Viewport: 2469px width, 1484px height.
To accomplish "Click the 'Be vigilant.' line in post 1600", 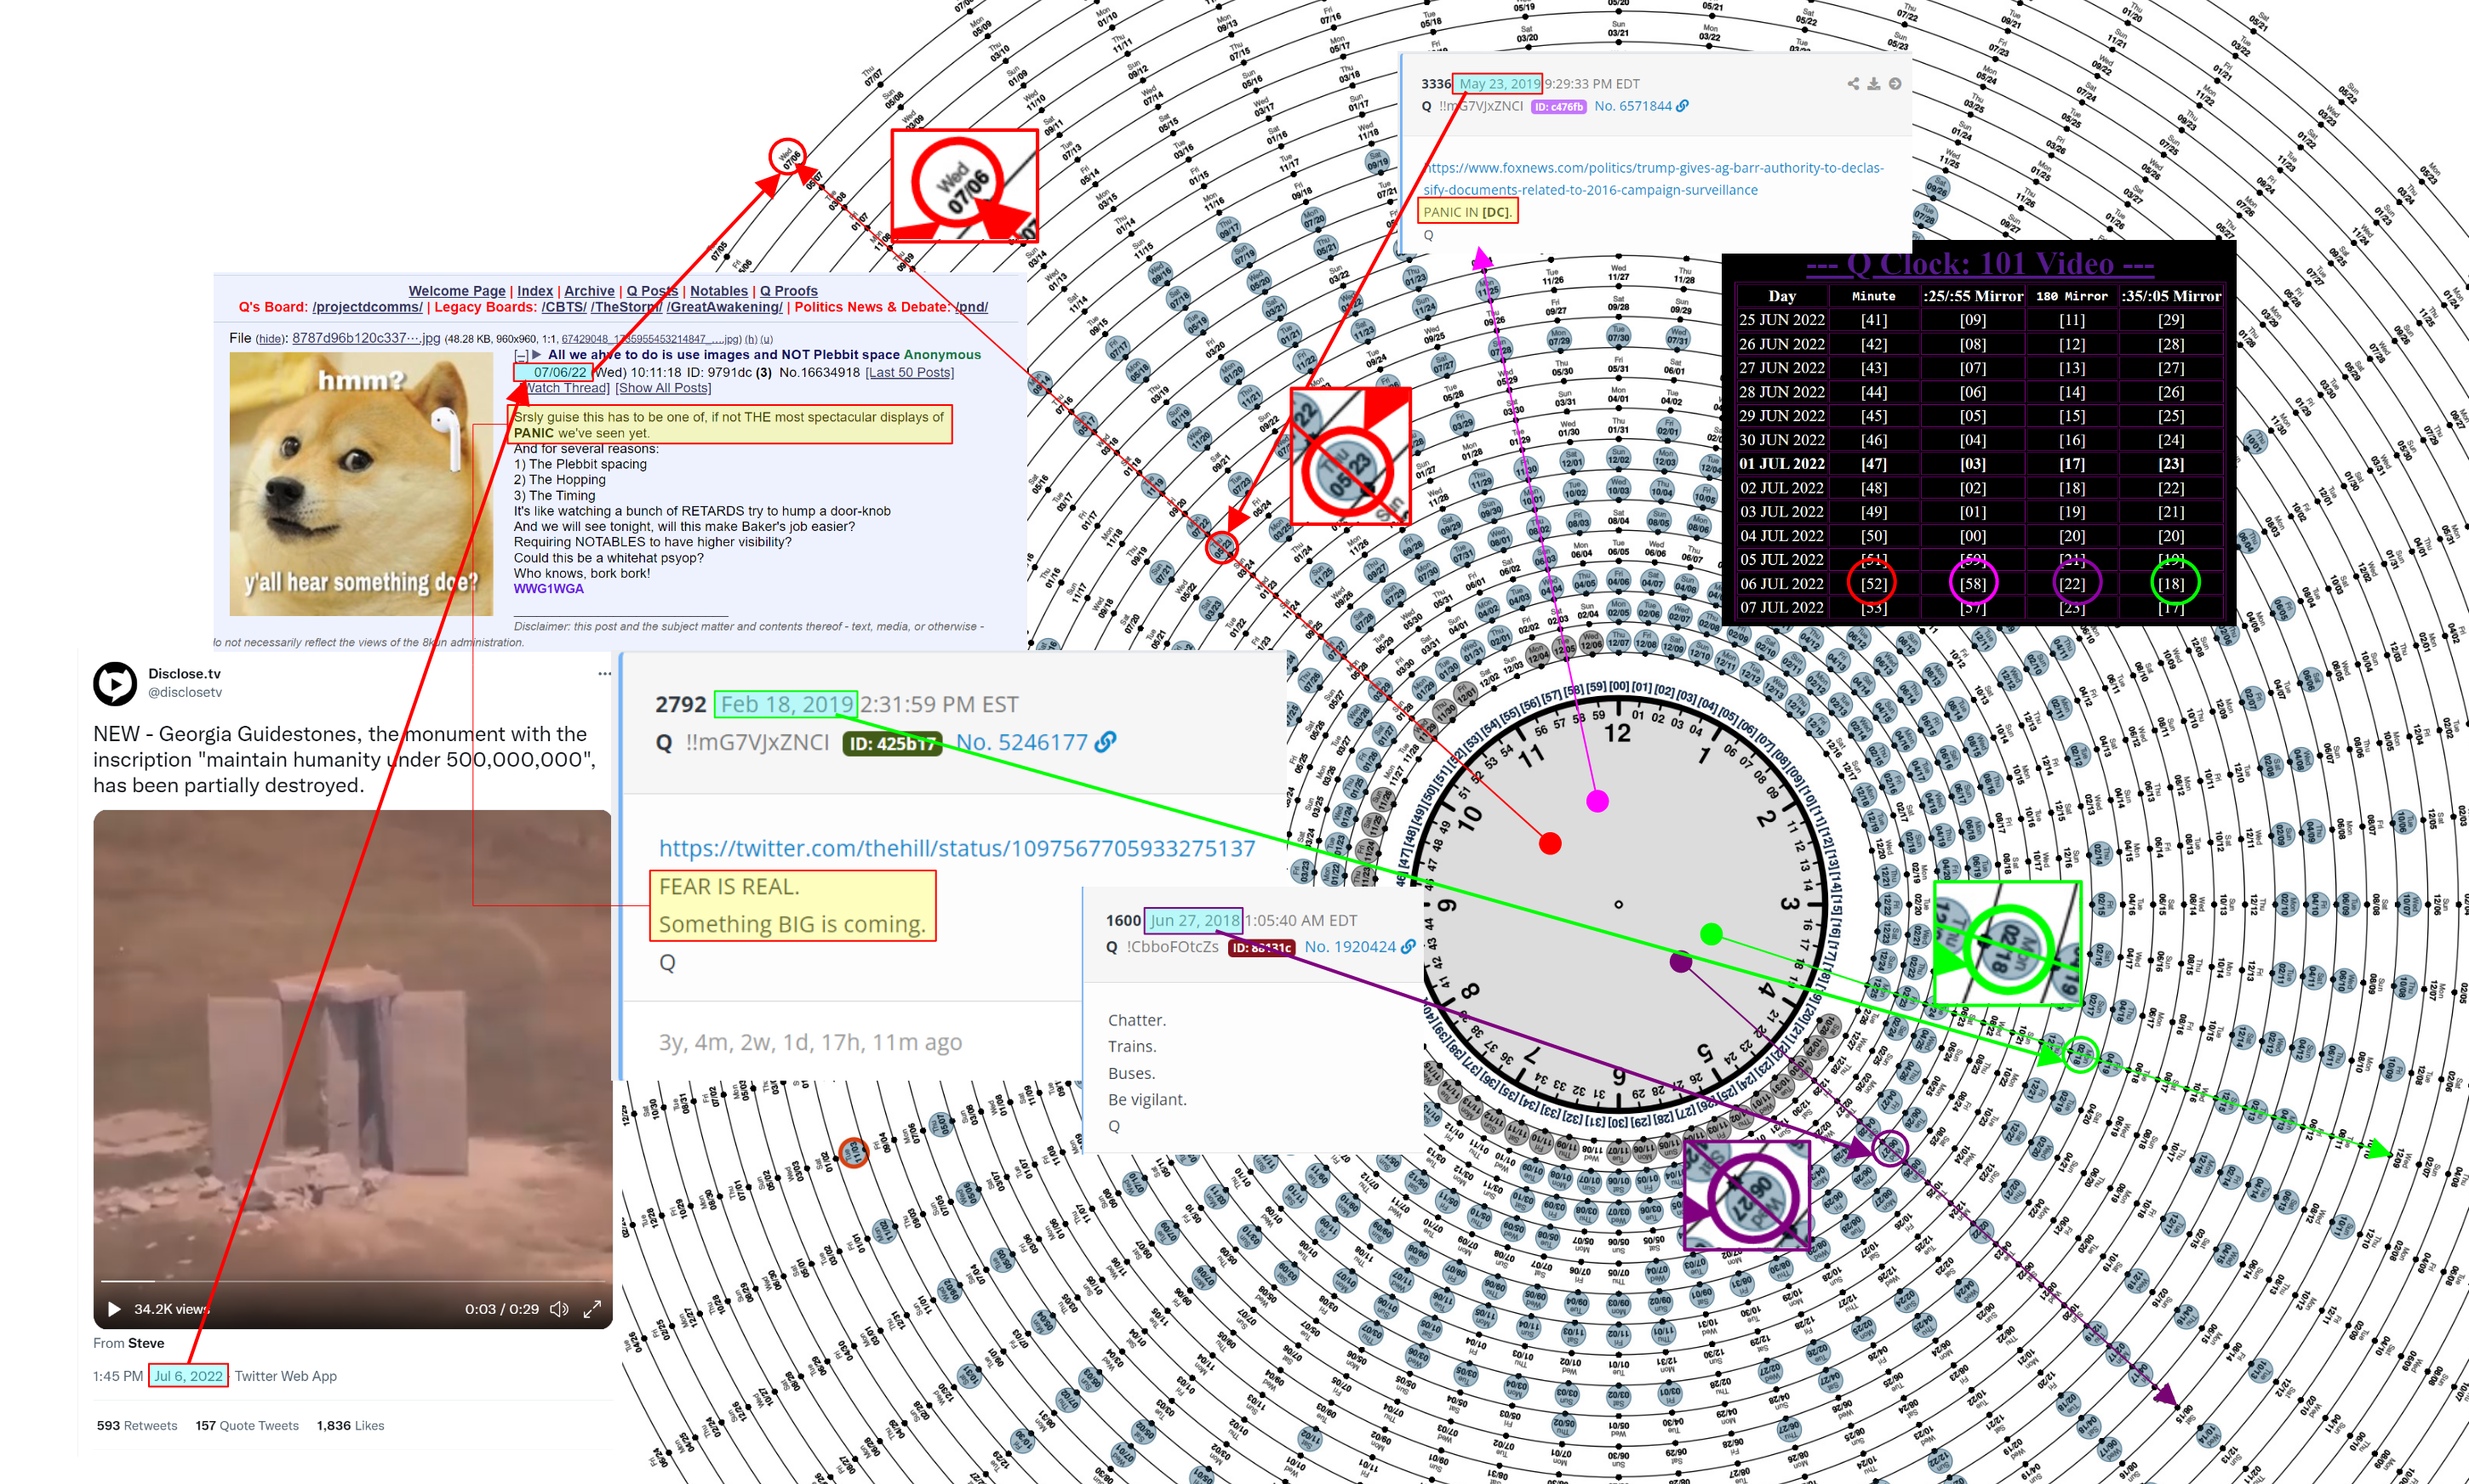I will [1147, 1099].
